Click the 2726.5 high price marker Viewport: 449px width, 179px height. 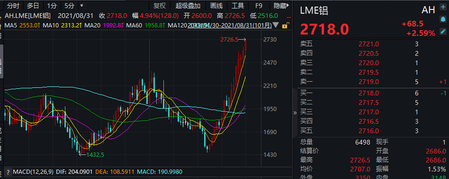point(229,40)
